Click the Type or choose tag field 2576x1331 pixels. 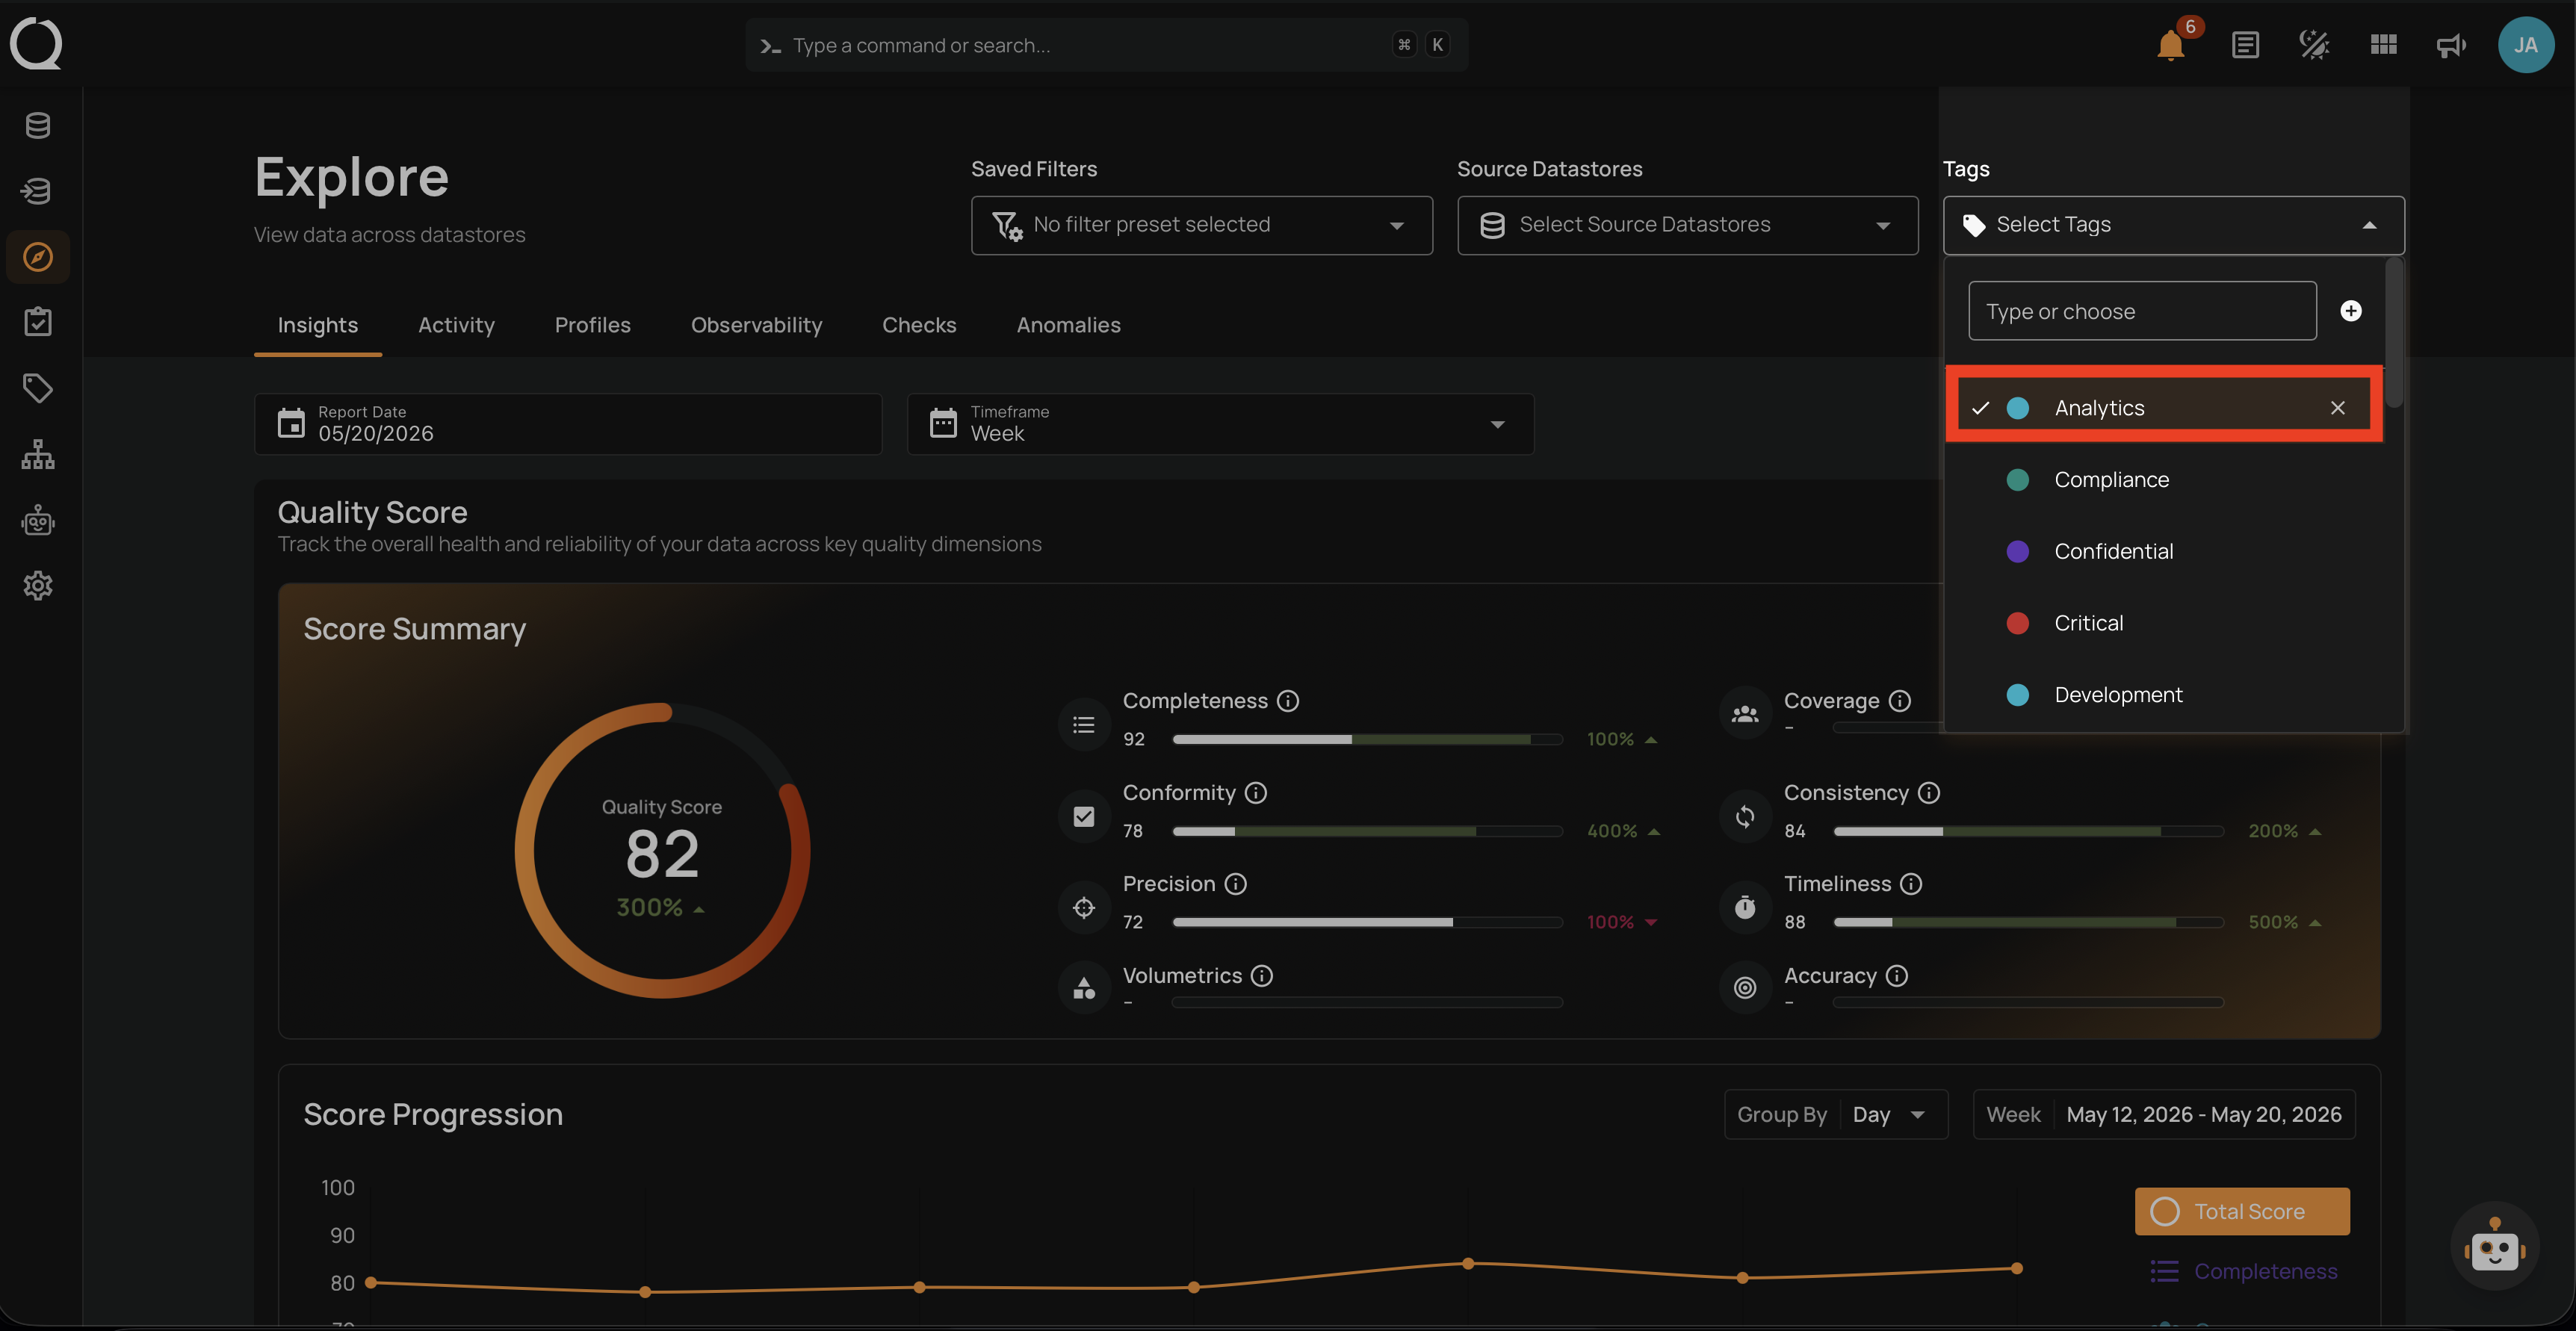(2142, 311)
